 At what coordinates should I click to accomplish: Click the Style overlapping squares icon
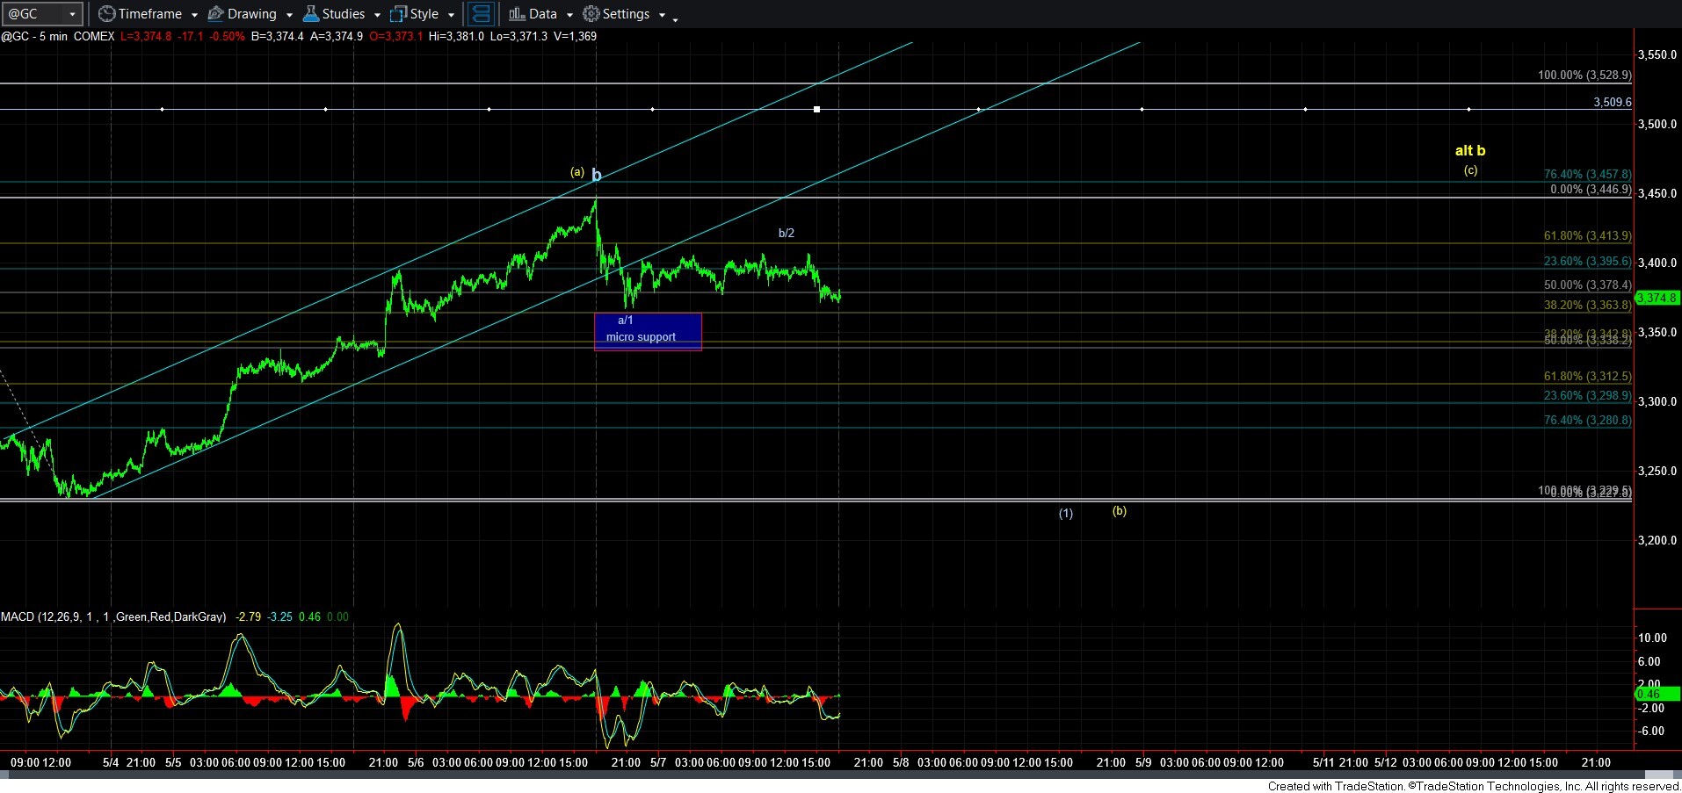[x=398, y=14]
